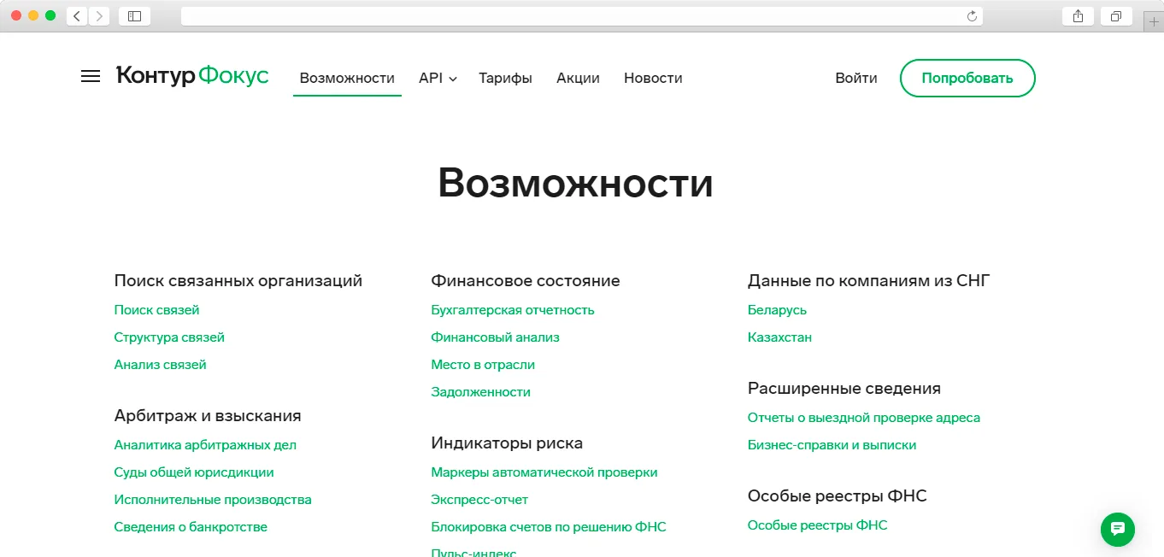Toggle the Safari sidebar icon
Screen dimensions: 1164x557
(x=134, y=15)
